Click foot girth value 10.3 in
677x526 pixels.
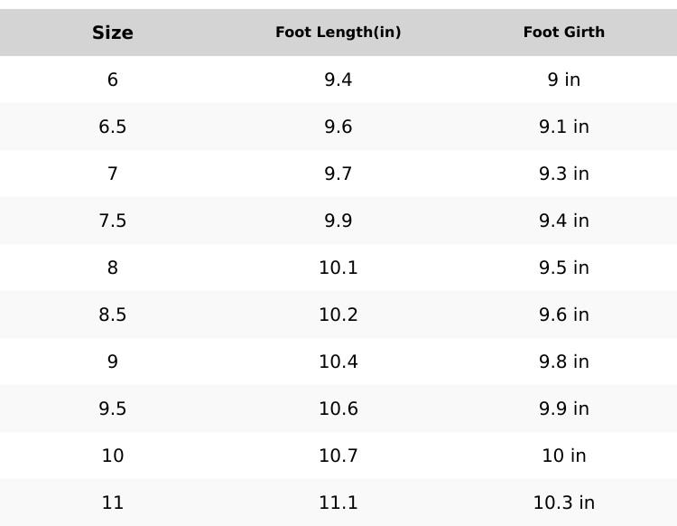(564, 503)
